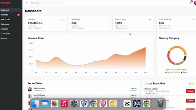Click the 573 active customers value

[x=161, y=23]
